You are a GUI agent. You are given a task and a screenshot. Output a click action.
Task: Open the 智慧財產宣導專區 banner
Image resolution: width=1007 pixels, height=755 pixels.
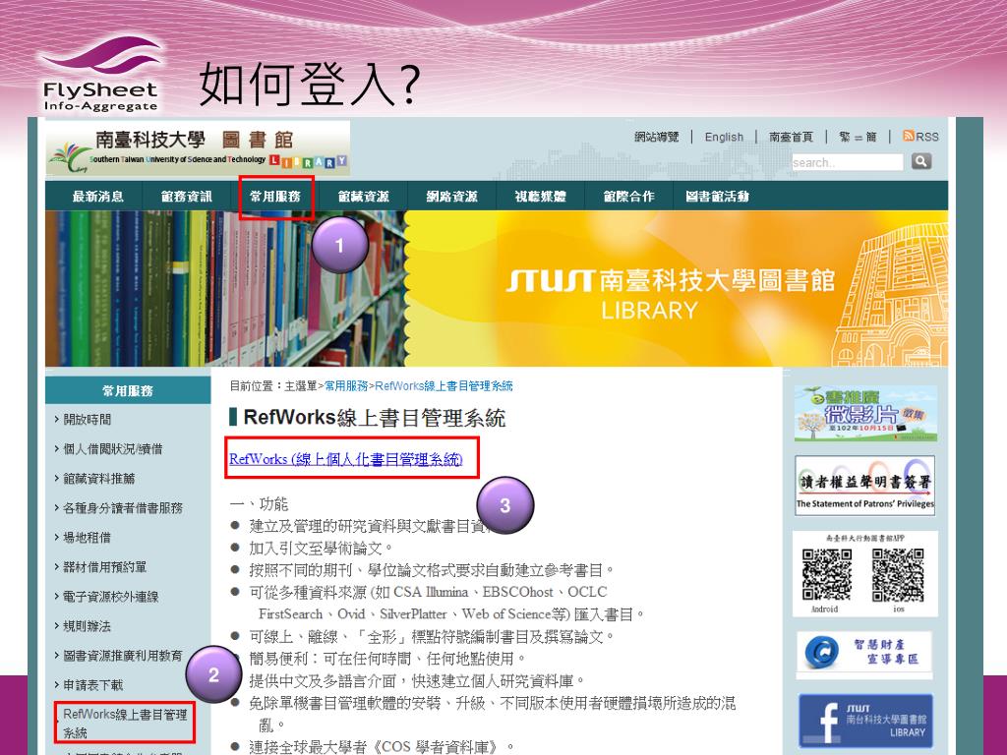(x=863, y=654)
